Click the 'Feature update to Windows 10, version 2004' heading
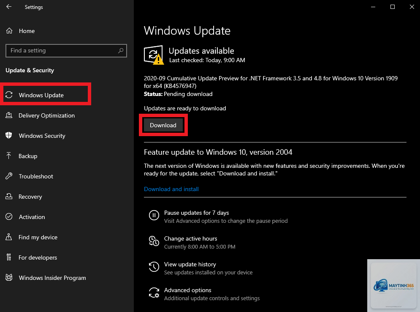420x312 pixels. (218, 152)
